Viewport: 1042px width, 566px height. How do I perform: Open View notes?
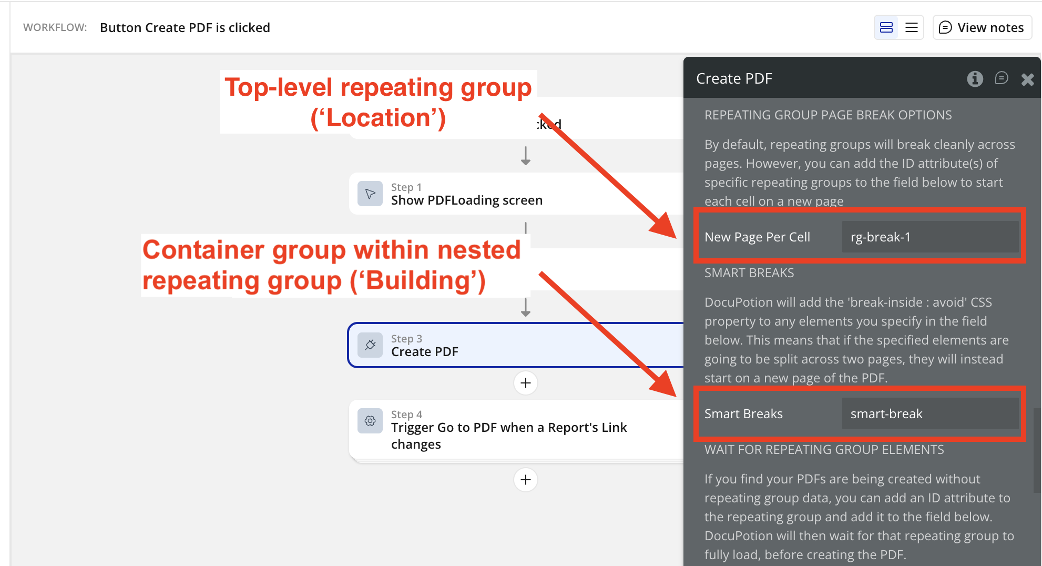pos(982,27)
